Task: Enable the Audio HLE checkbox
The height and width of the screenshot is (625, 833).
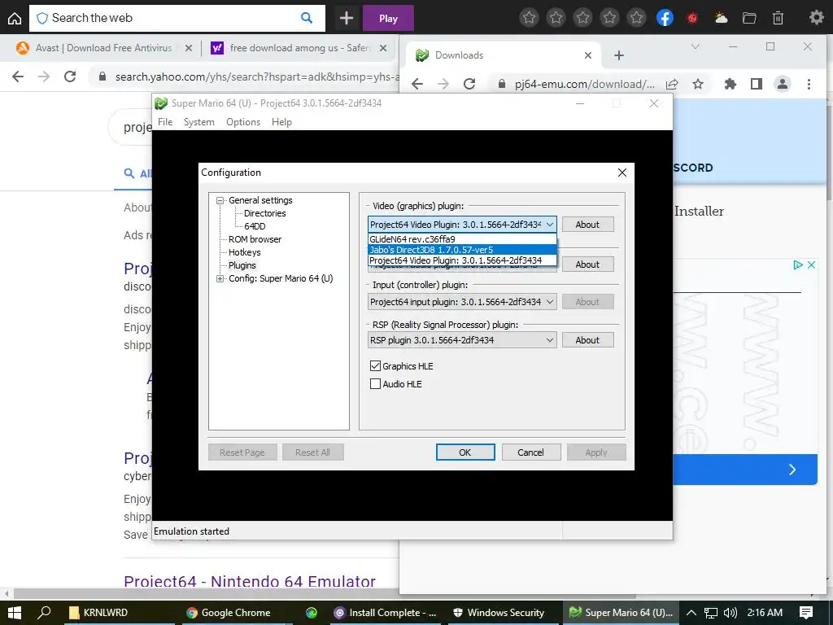Action: (x=375, y=384)
